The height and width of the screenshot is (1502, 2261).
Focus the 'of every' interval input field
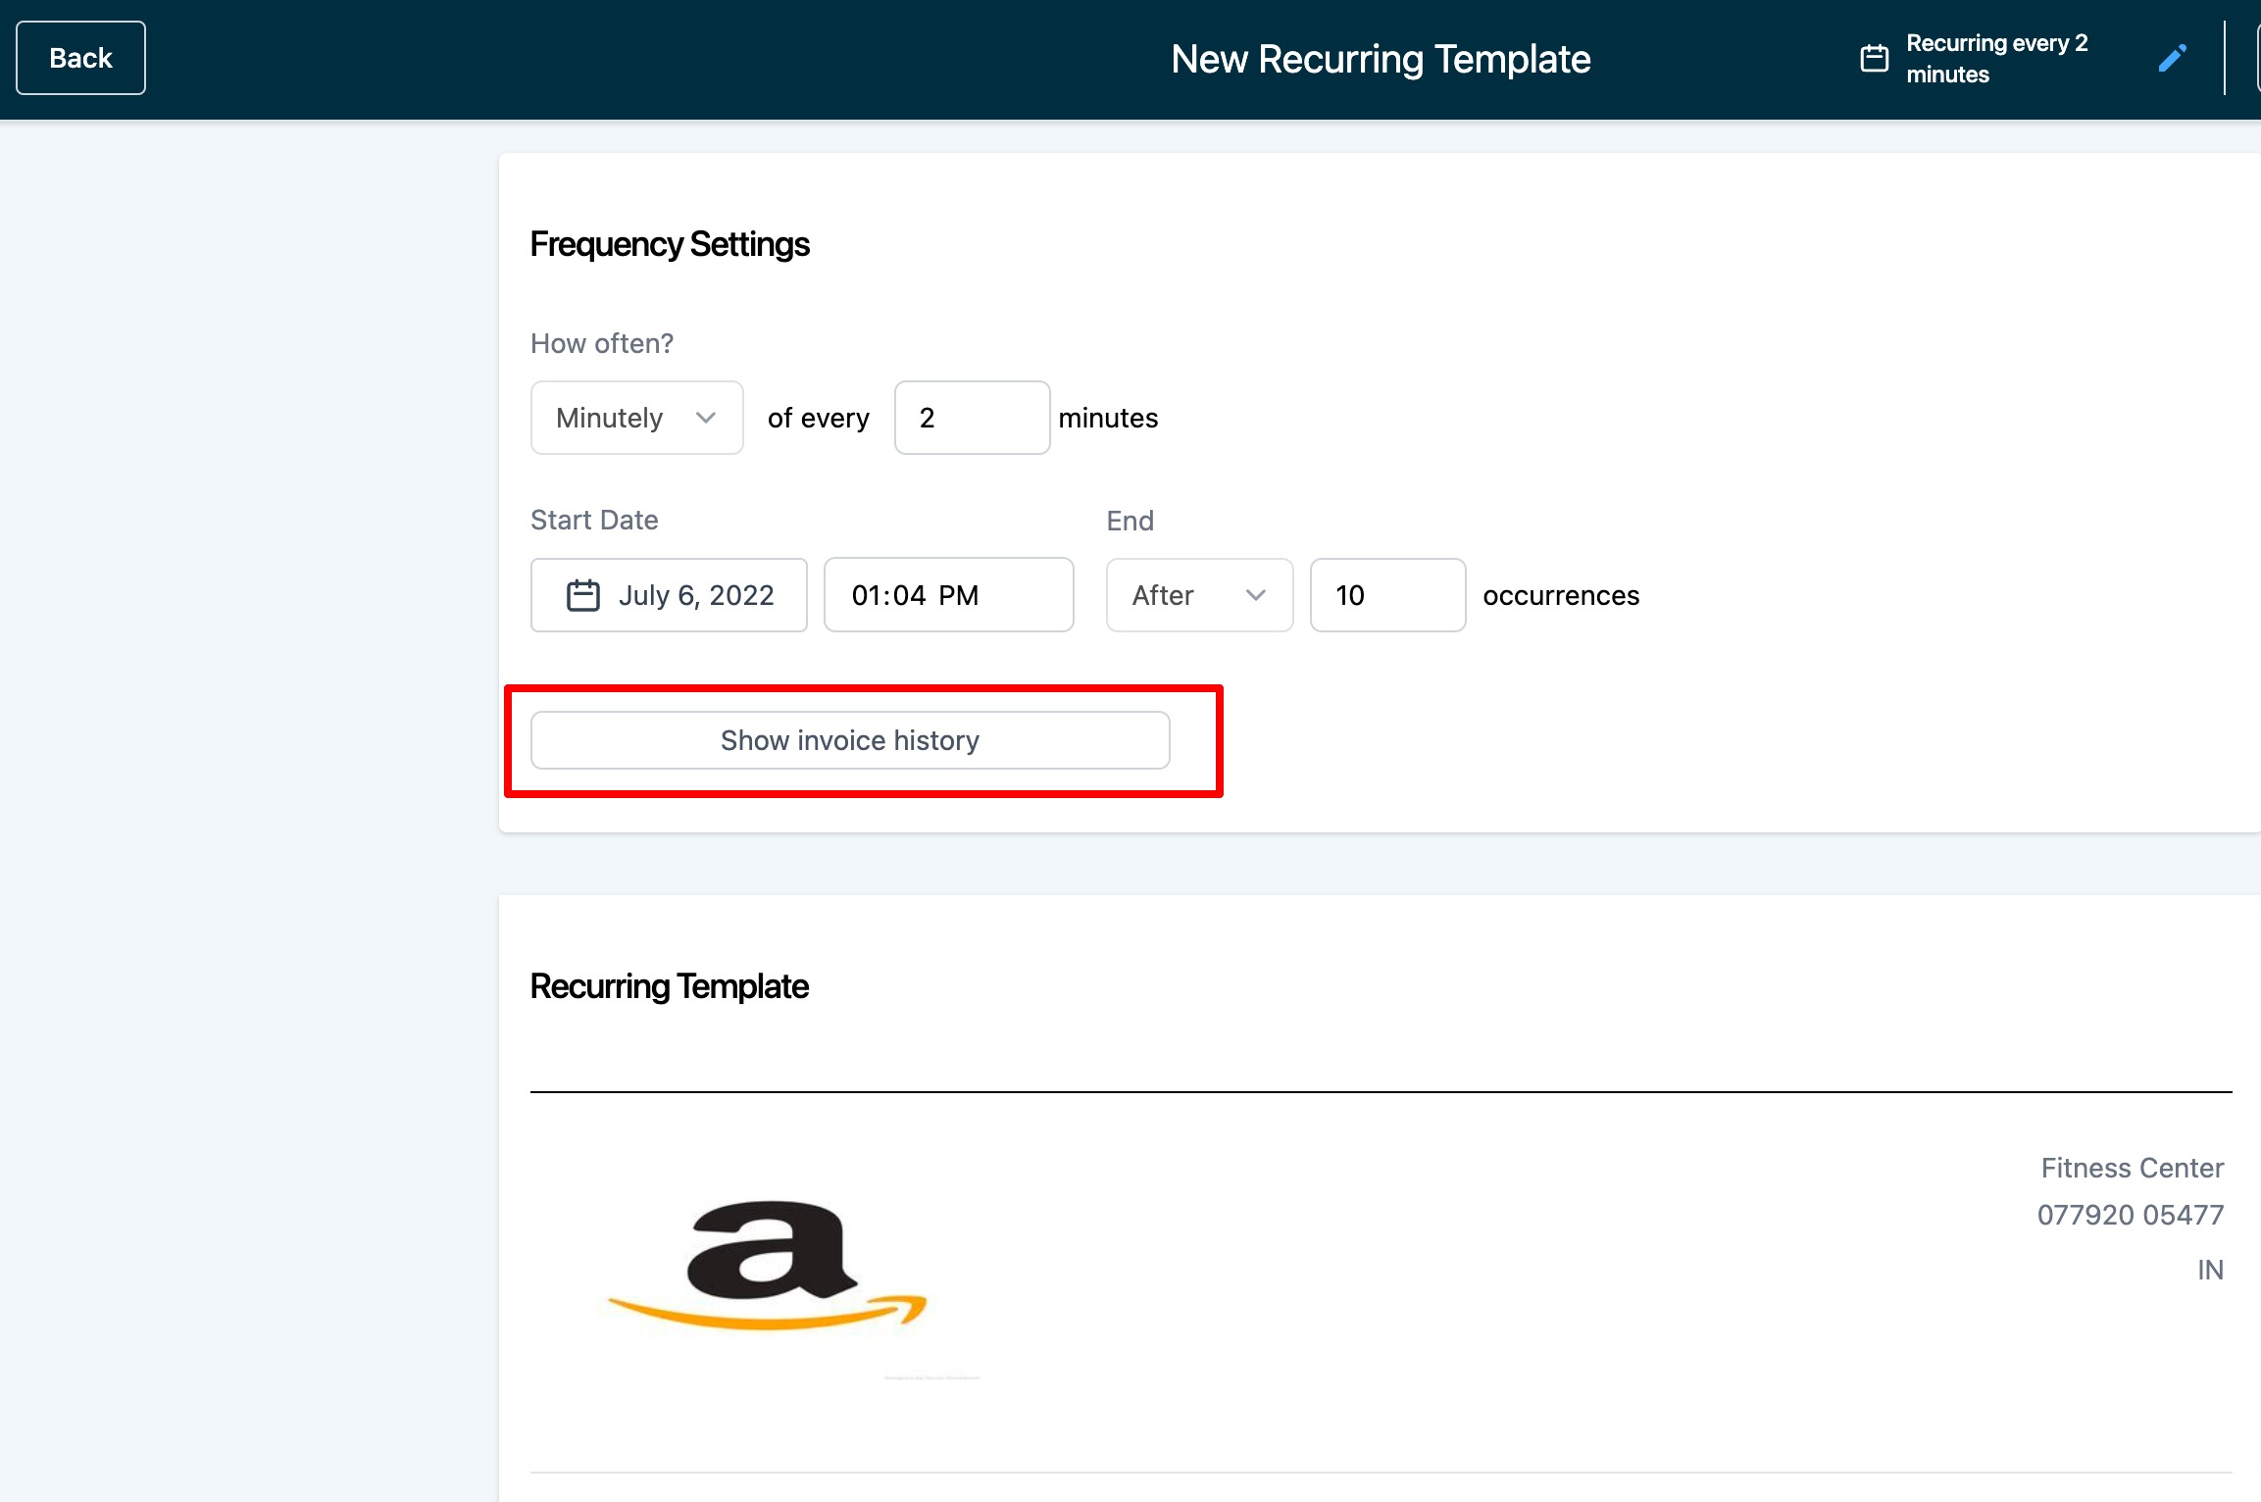point(971,418)
